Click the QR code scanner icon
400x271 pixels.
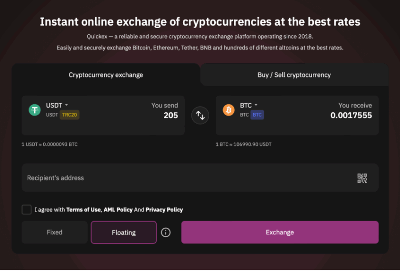tap(362, 178)
